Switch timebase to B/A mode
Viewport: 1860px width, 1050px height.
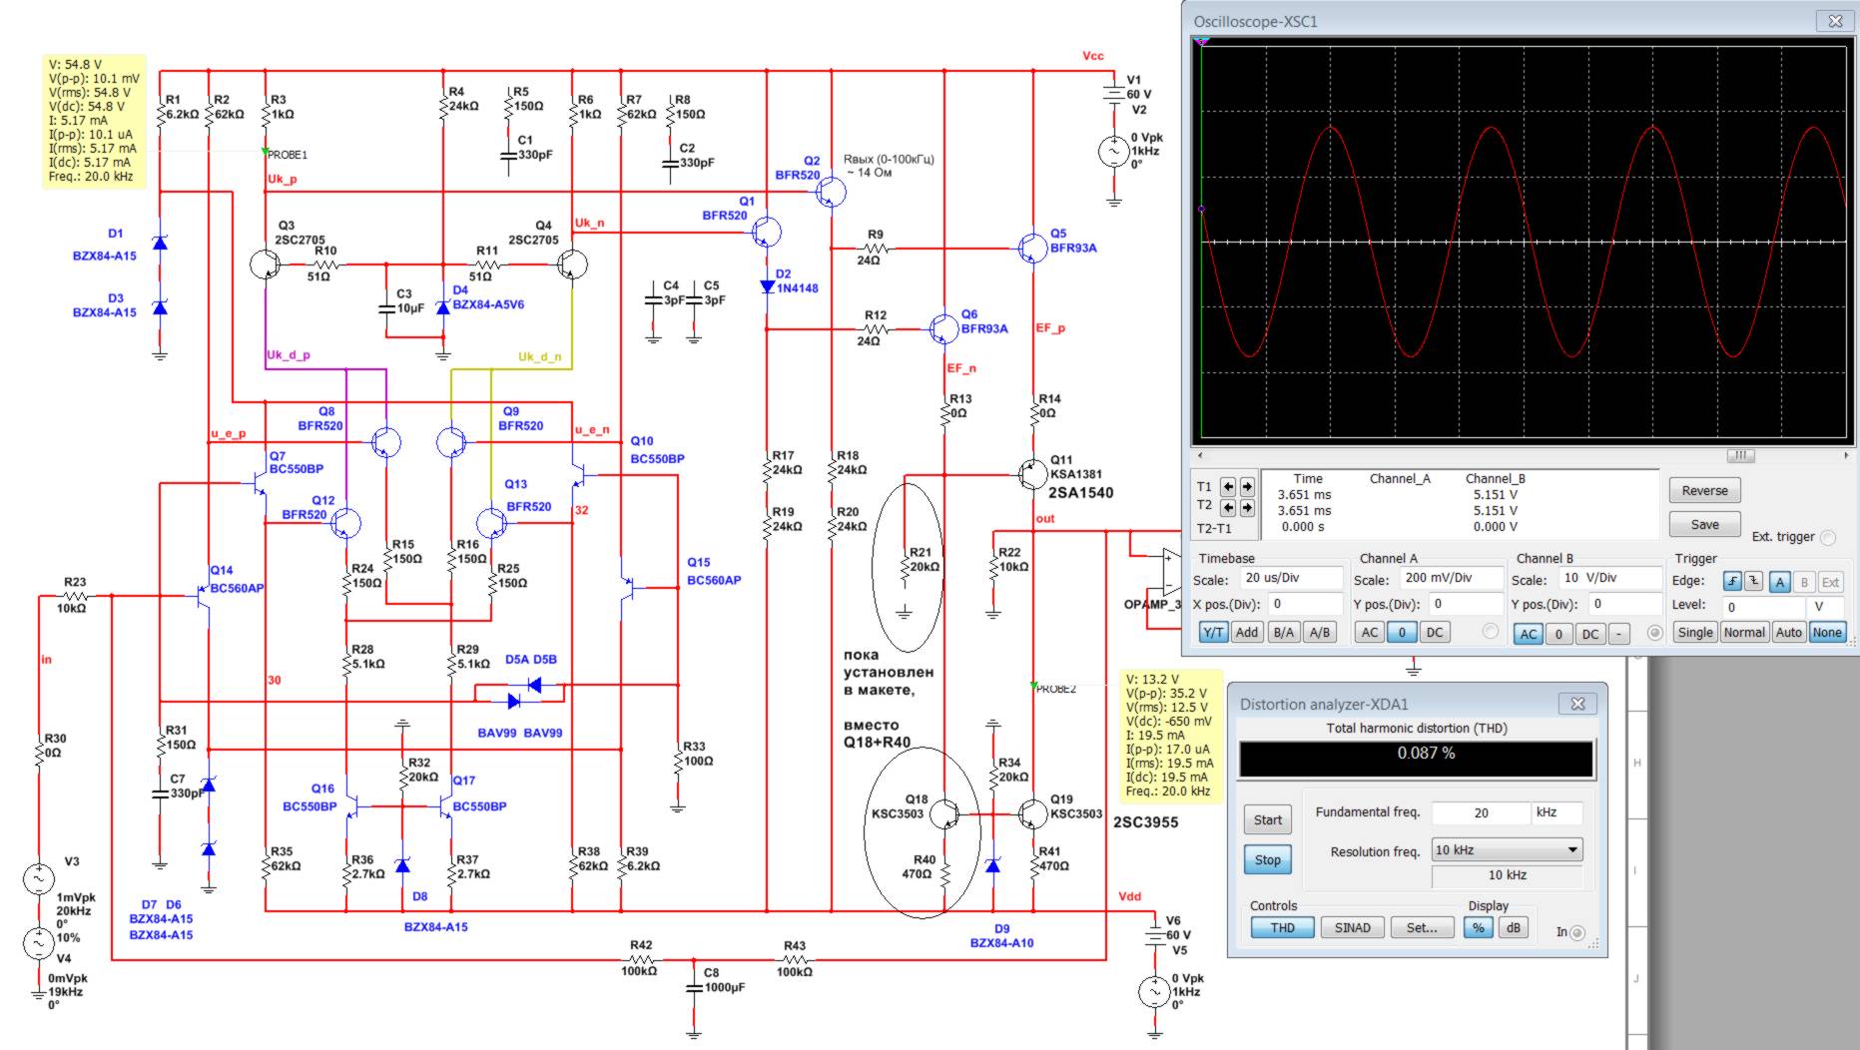pyautogui.click(x=1284, y=633)
